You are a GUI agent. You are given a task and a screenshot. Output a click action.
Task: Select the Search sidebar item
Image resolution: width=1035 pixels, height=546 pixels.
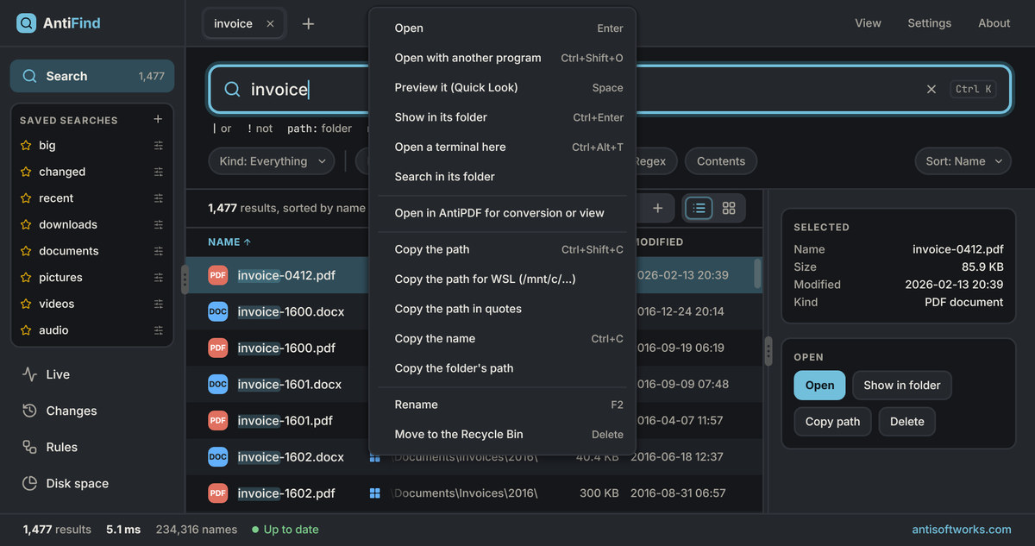click(92, 76)
